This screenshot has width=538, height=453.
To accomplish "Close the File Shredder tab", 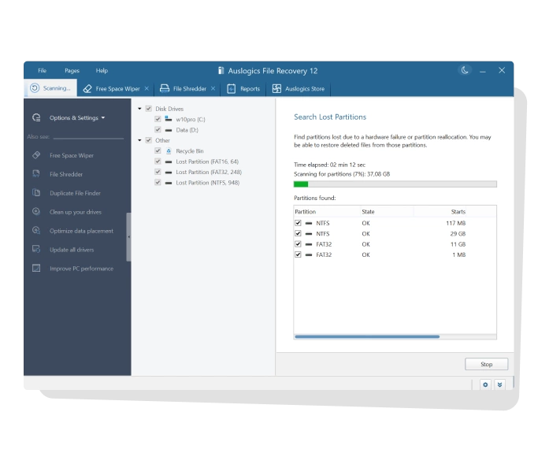I will 213,88.
